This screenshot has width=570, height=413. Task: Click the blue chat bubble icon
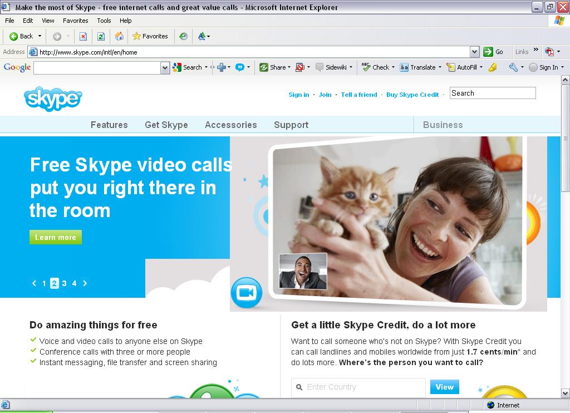coord(240,67)
